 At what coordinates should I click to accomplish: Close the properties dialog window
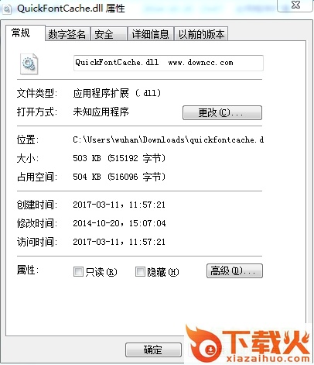click(x=295, y=5)
